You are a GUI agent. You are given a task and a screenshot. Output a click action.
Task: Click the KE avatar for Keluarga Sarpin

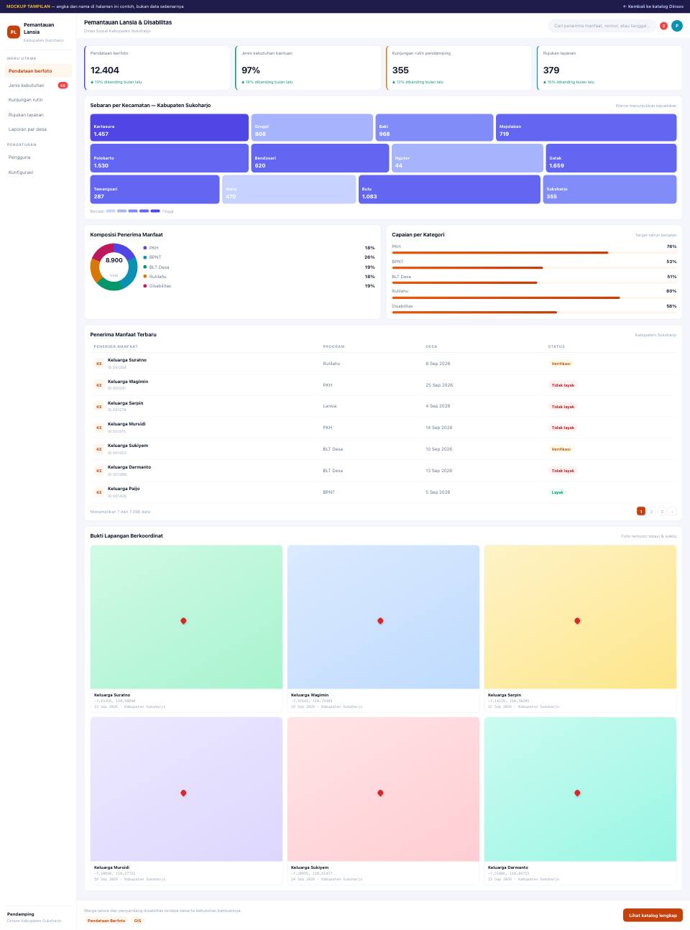click(99, 407)
